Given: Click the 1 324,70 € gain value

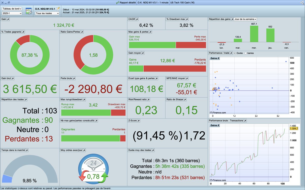Looking at the screenshot, I should [x=64, y=25].
